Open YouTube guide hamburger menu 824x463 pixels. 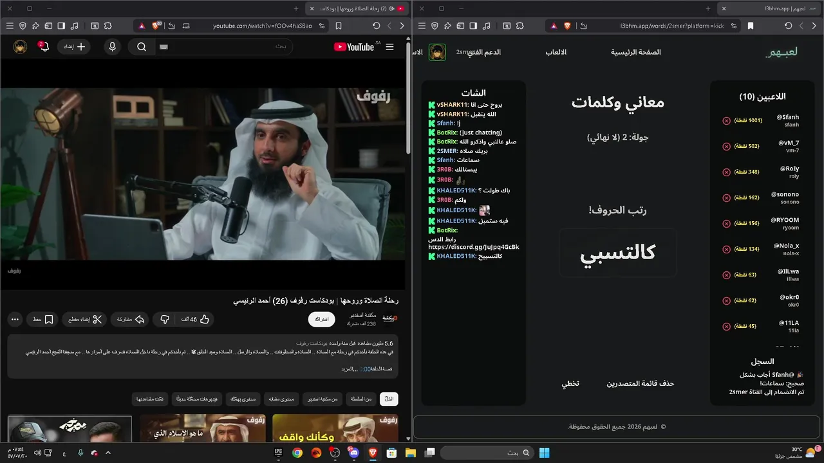(x=389, y=47)
